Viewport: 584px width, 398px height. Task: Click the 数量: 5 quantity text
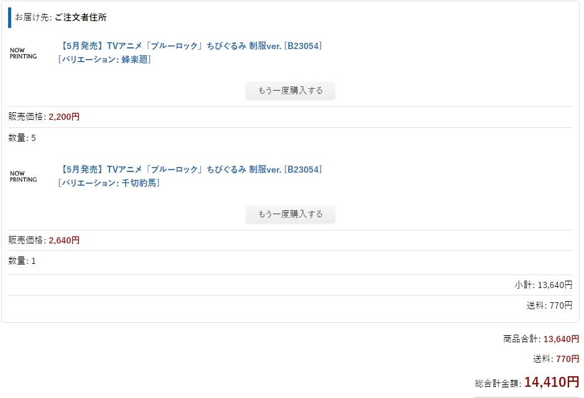click(22, 138)
